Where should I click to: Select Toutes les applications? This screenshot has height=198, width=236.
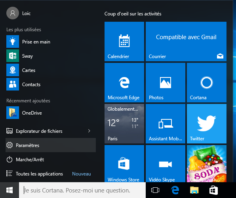point(39,174)
